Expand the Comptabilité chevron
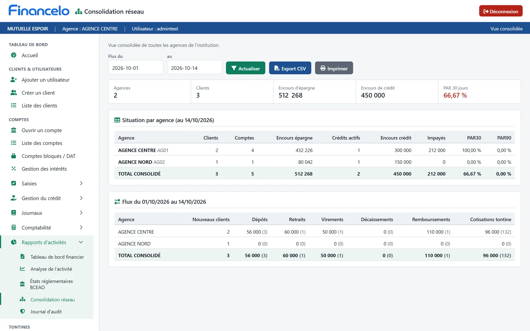Screen dimensions: 530x331 coord(81,228)
